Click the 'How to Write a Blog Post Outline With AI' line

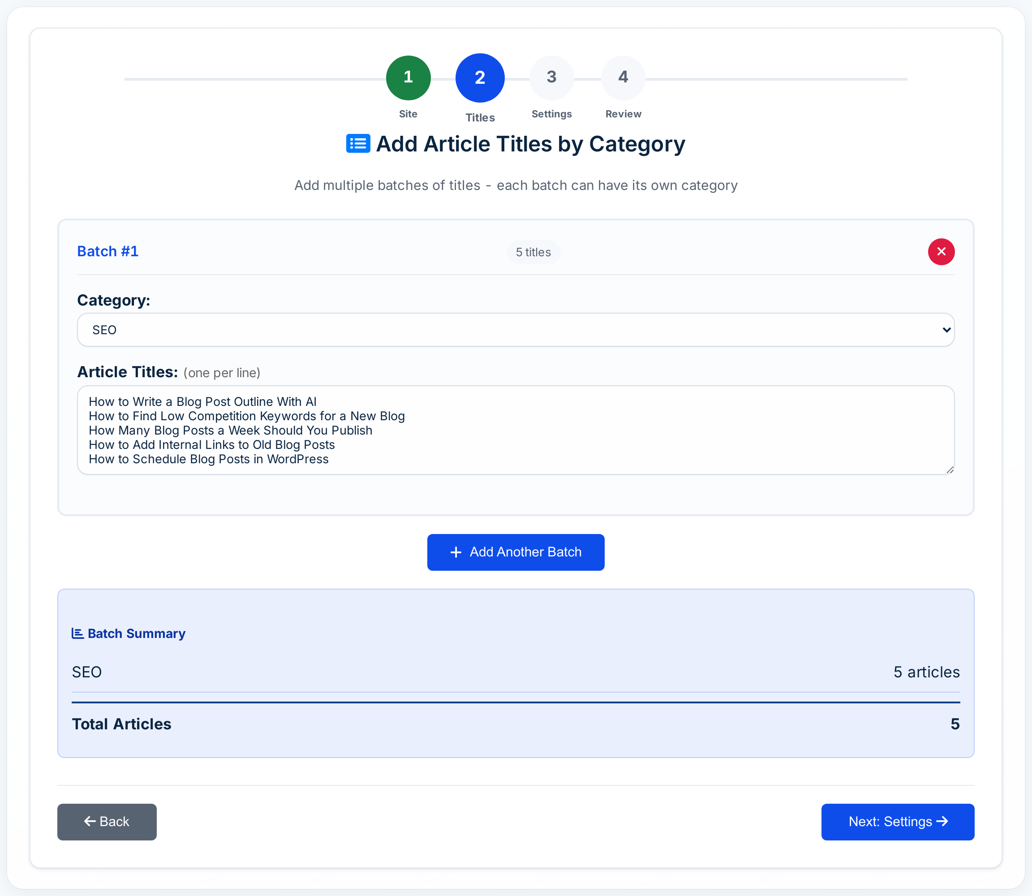[202, 401]
